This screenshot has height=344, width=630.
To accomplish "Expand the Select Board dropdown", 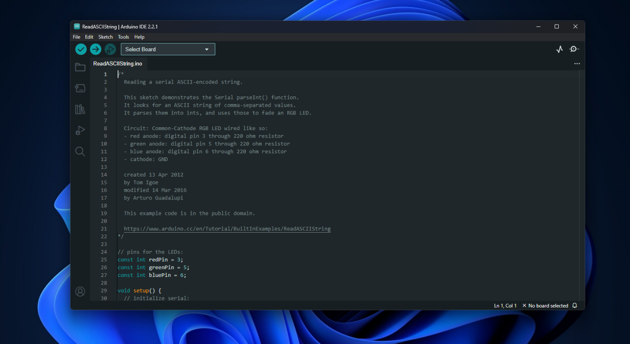I will pyautogui.click(x=168, y=49).
